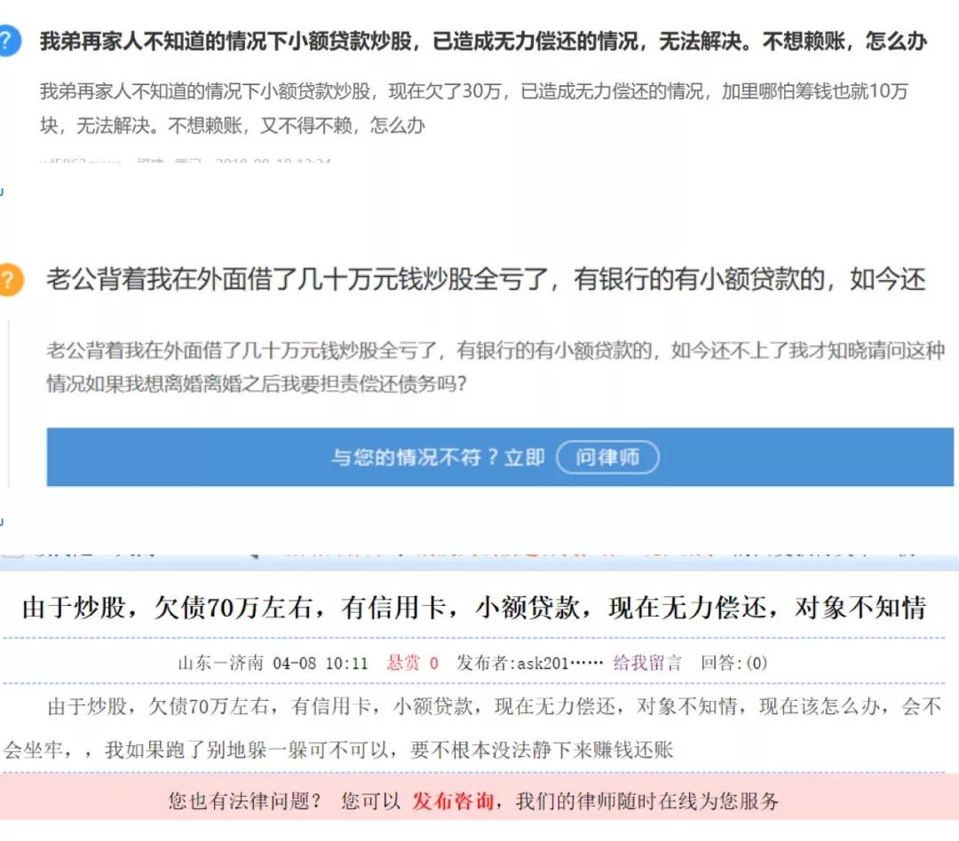The image size is (959, 841).
Task: Click the thin banner strip above third question
Action: click(x=479, y=551)
